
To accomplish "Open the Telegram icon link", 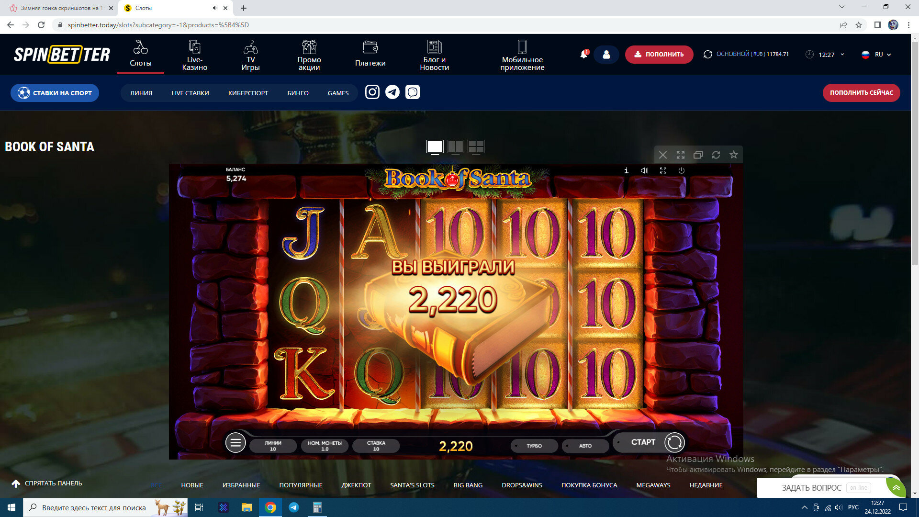I will point(392,92).
